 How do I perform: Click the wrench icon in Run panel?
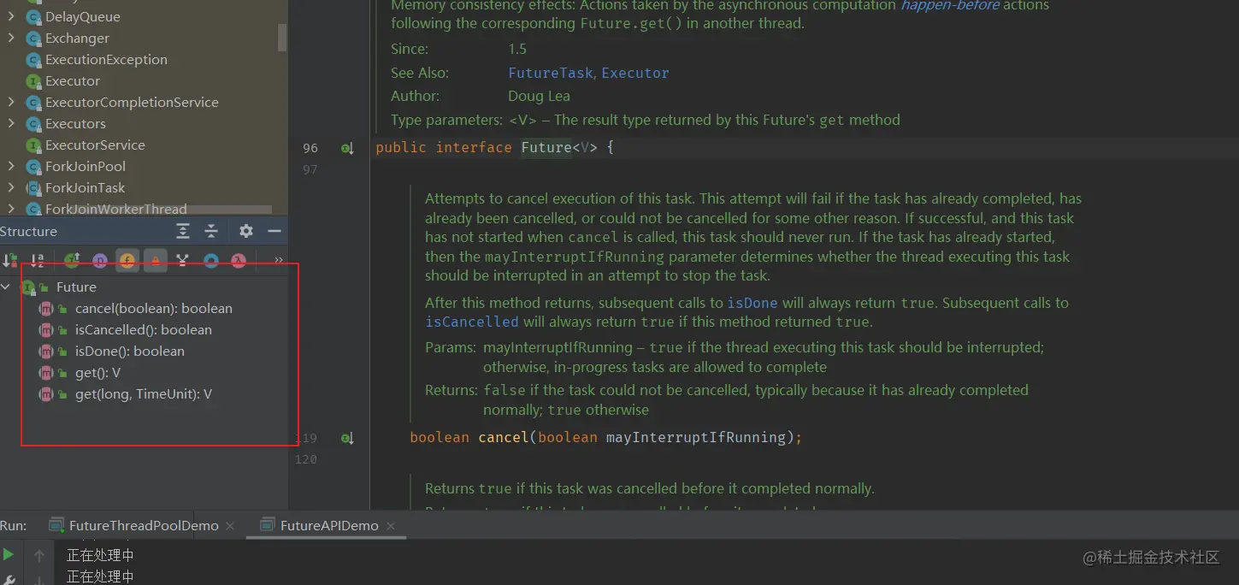tap(9, 579)
